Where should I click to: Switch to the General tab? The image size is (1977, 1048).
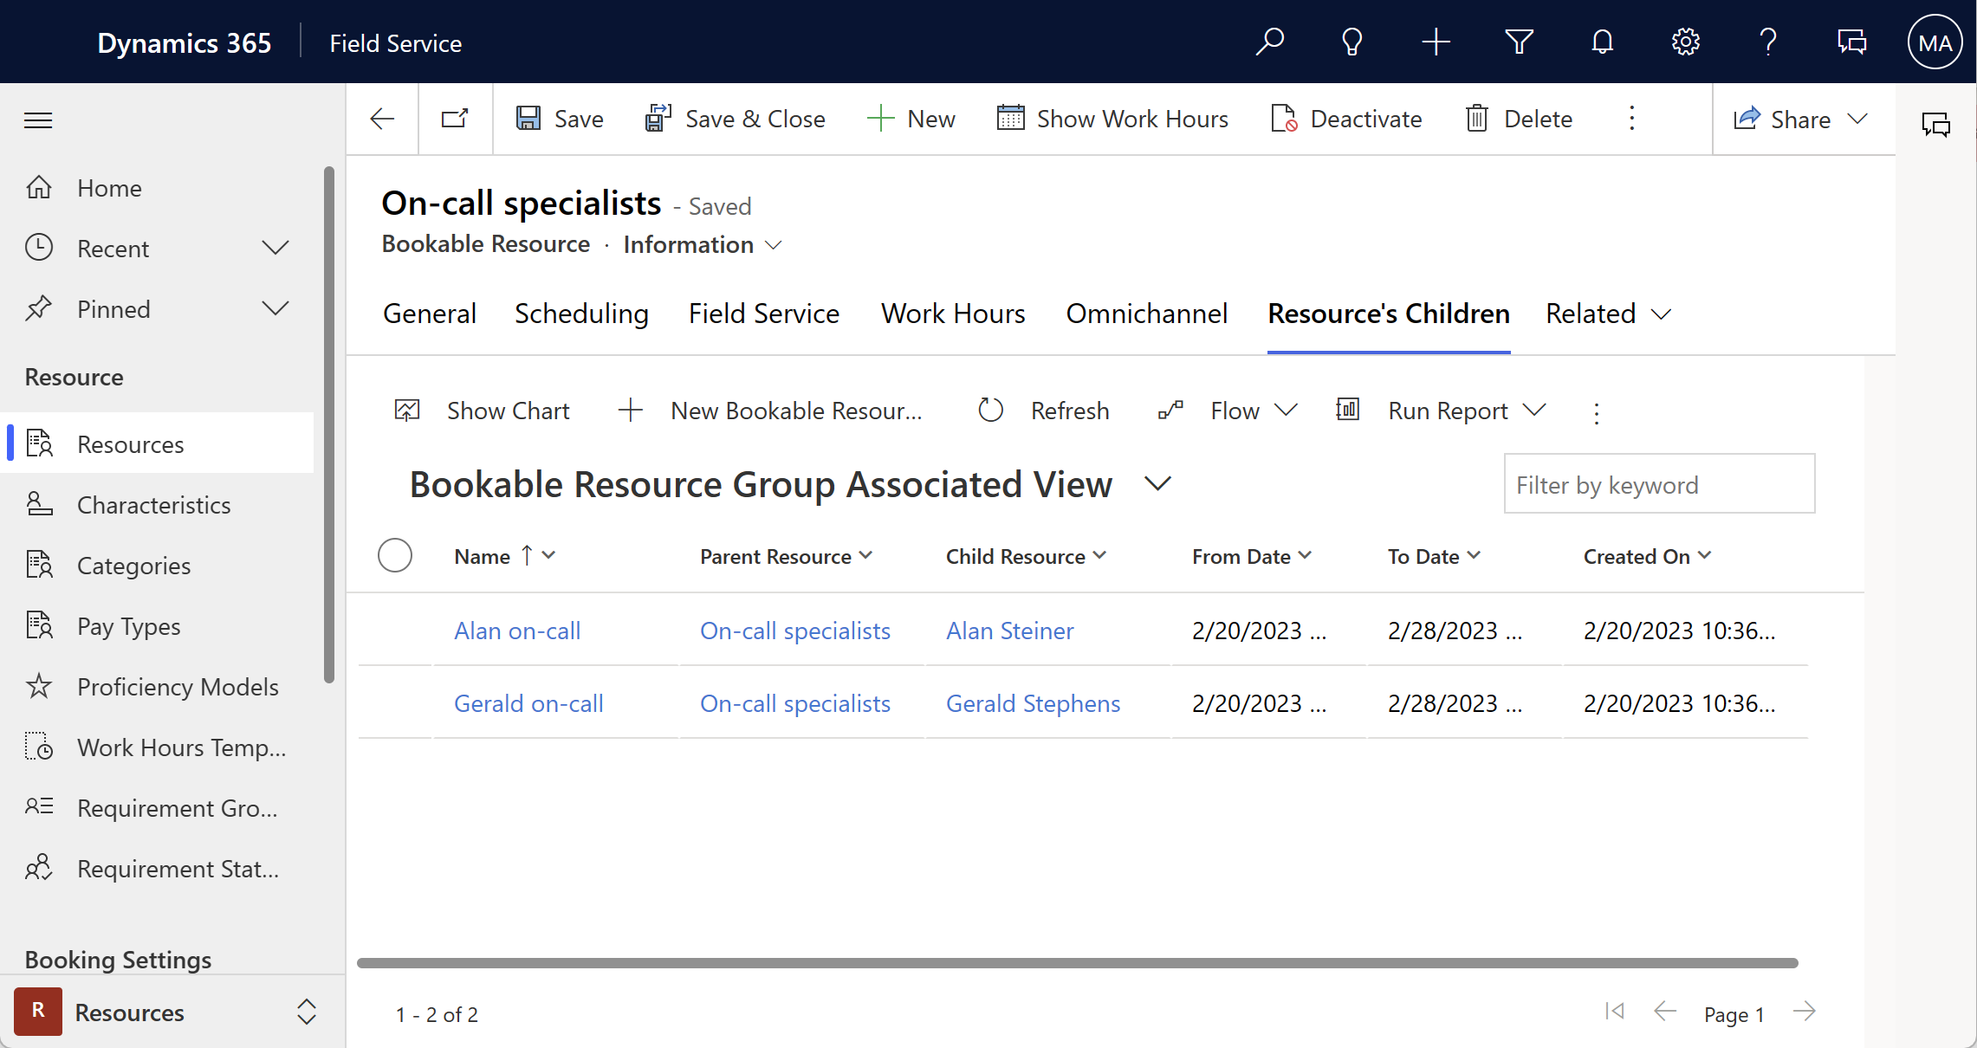(429, 314)
